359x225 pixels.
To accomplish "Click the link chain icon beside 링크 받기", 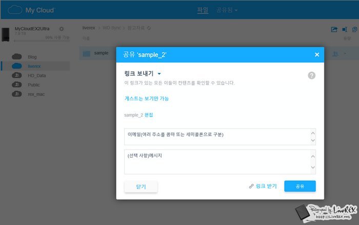I will [x=251, y=186].
